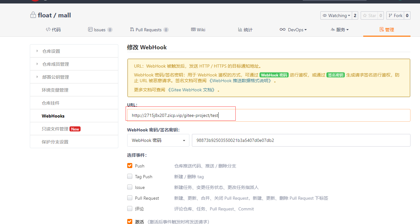Image resolution: width=420 pixels, height=224 pixels.
Task: Switch to the Wiki tab
Action: pyautogui.click(x=198, y=30)
